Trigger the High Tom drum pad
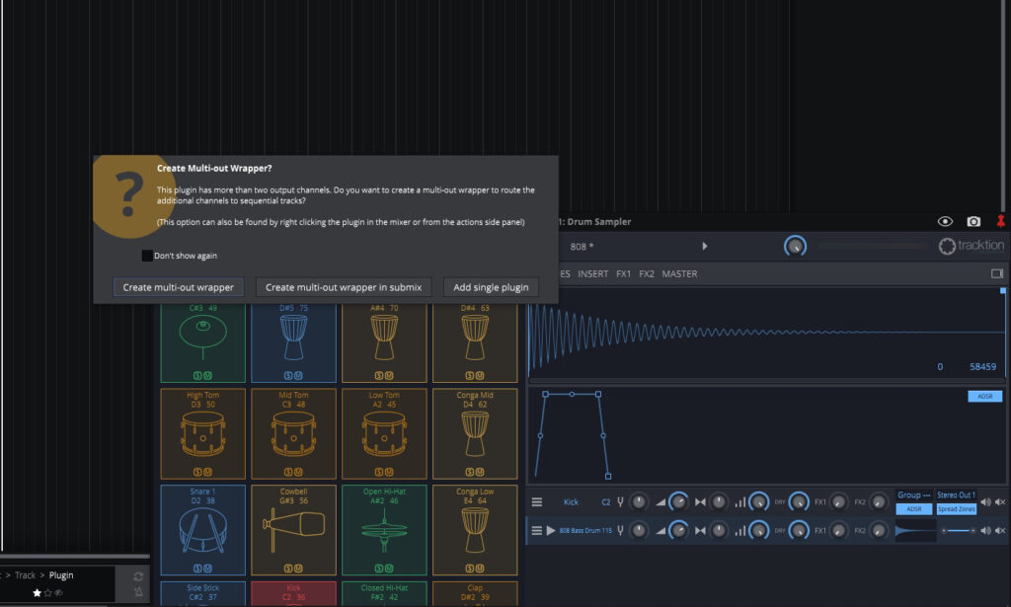Screen dimensions: 1011x607 coord(203,433)
